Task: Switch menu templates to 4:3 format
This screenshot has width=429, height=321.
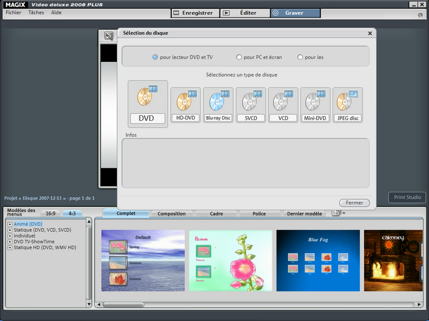Action: tap(72, 213)
